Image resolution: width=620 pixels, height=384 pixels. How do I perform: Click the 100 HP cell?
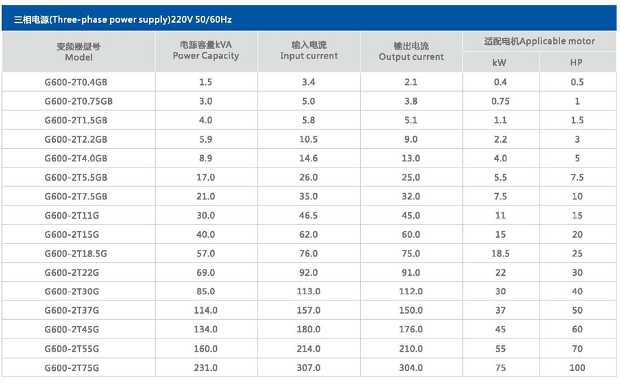[577, 368]
